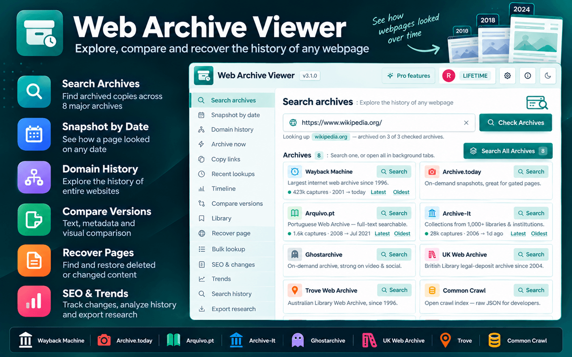Open Recover page in sidebar
This screenshot has width=572, height=357.
tap(232, 233)
